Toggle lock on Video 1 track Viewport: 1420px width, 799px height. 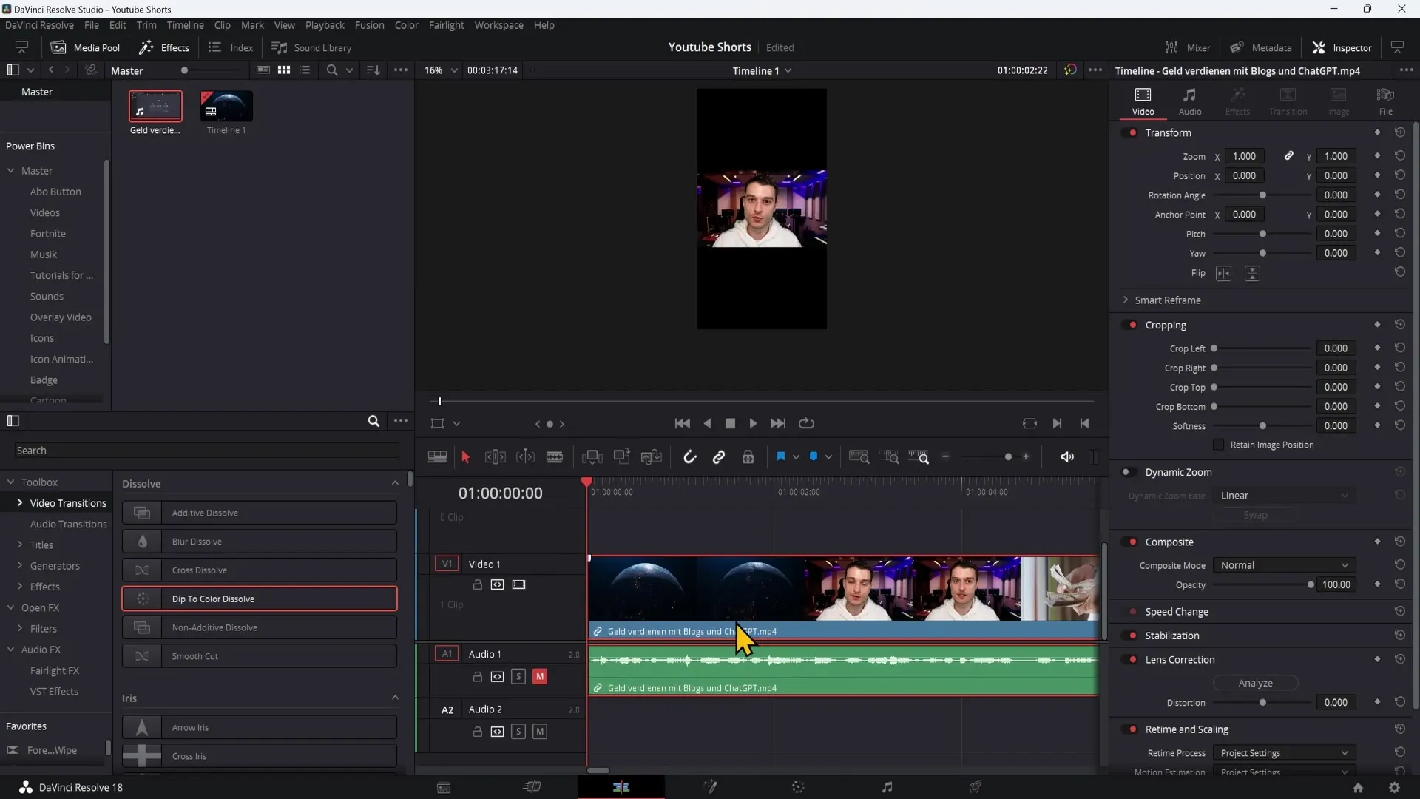[x=477, y=584]
